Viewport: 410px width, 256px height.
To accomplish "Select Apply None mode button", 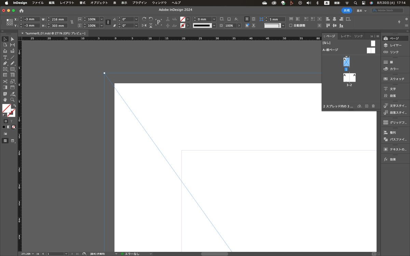I will [x=14, y=127].
